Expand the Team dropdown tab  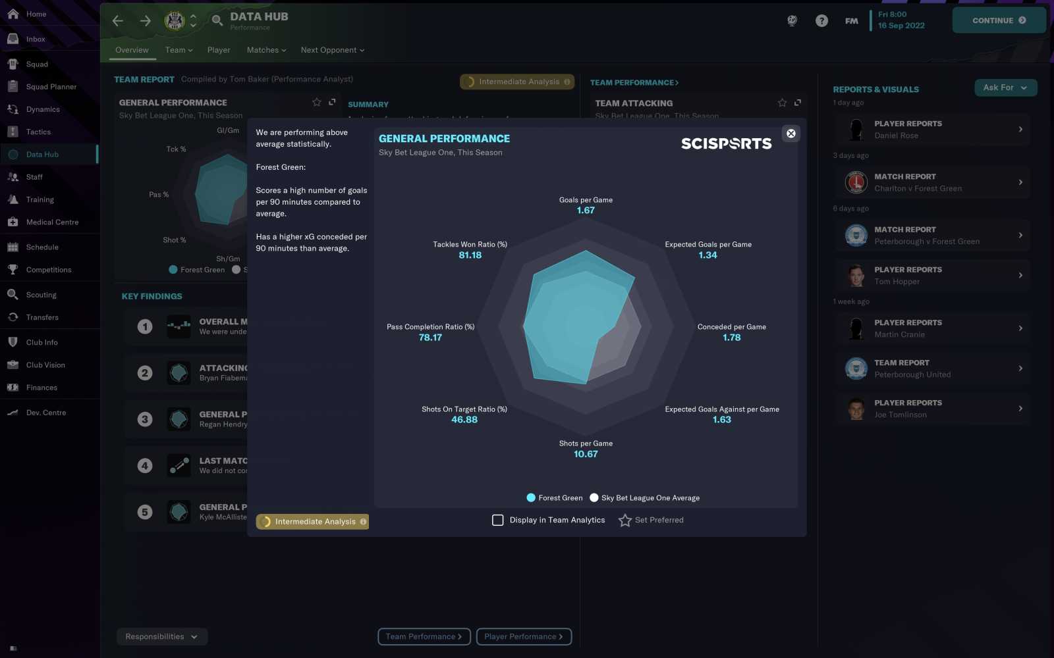(179, 50)
